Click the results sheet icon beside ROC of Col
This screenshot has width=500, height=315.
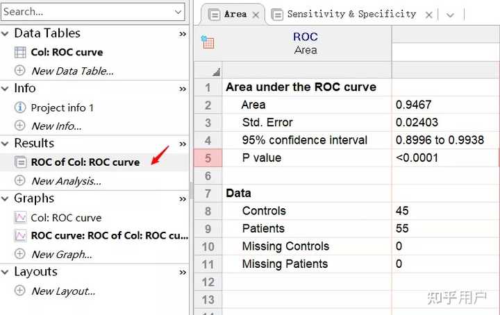pos(20,162)
